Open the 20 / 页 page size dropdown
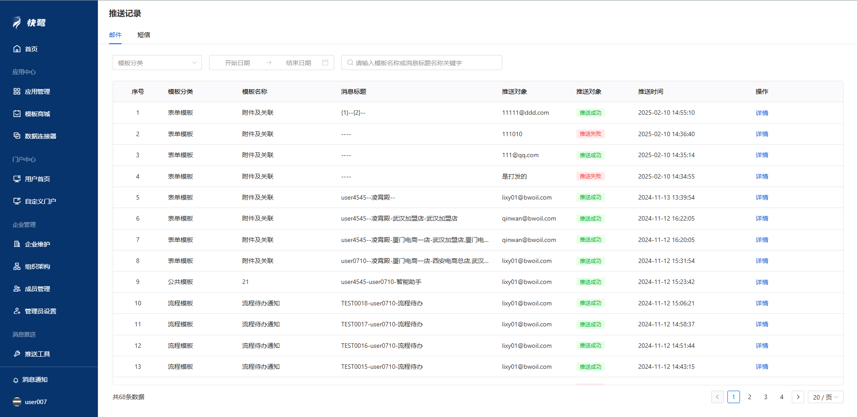Image resolution: width=857 pixels, height=417 pixels. pos(825,397)
